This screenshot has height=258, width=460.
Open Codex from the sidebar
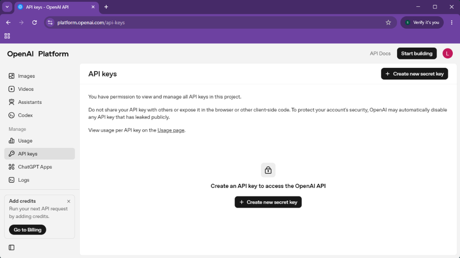coord(39,115)
